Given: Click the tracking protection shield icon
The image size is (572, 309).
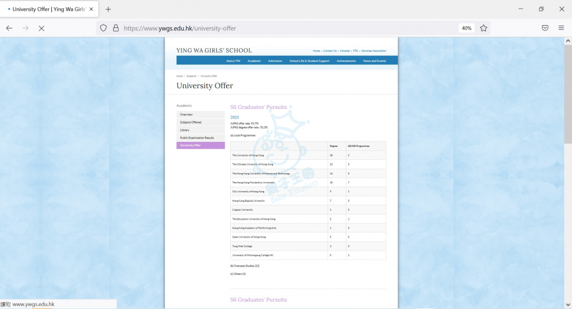Looking at the screenshot, I should [x=103, y=28].
